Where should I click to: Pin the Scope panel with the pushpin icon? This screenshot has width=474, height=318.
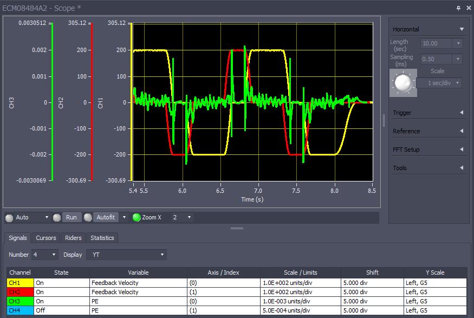coord(458,8)
